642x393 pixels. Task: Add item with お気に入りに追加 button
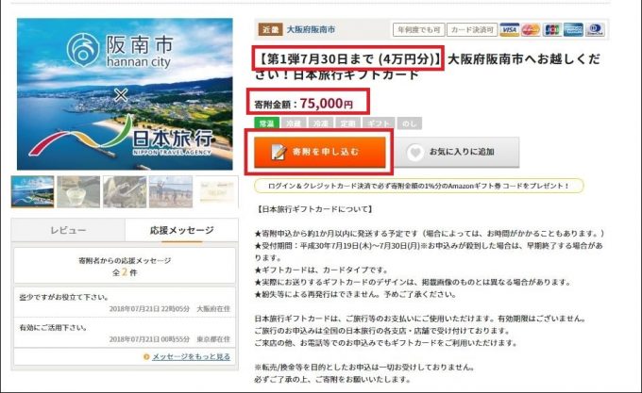pyautogui.click(x=457, y=153)
